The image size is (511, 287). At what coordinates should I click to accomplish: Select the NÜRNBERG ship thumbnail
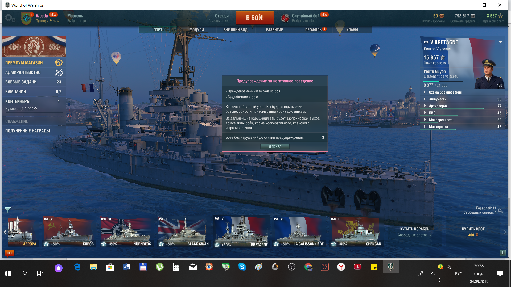pos(127,232)
